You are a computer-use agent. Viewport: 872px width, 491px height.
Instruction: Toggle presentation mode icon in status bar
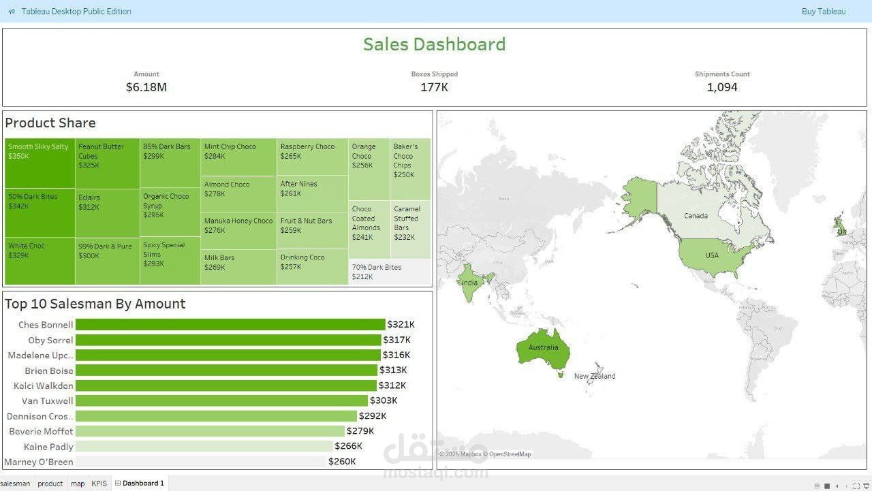click(867, 486)
